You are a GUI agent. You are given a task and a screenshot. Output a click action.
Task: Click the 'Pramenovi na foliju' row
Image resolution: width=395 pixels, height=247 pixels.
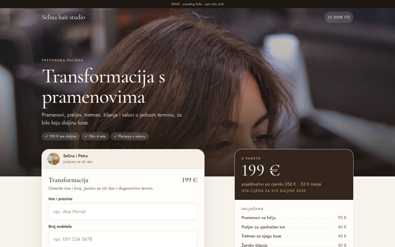(294, 218)
